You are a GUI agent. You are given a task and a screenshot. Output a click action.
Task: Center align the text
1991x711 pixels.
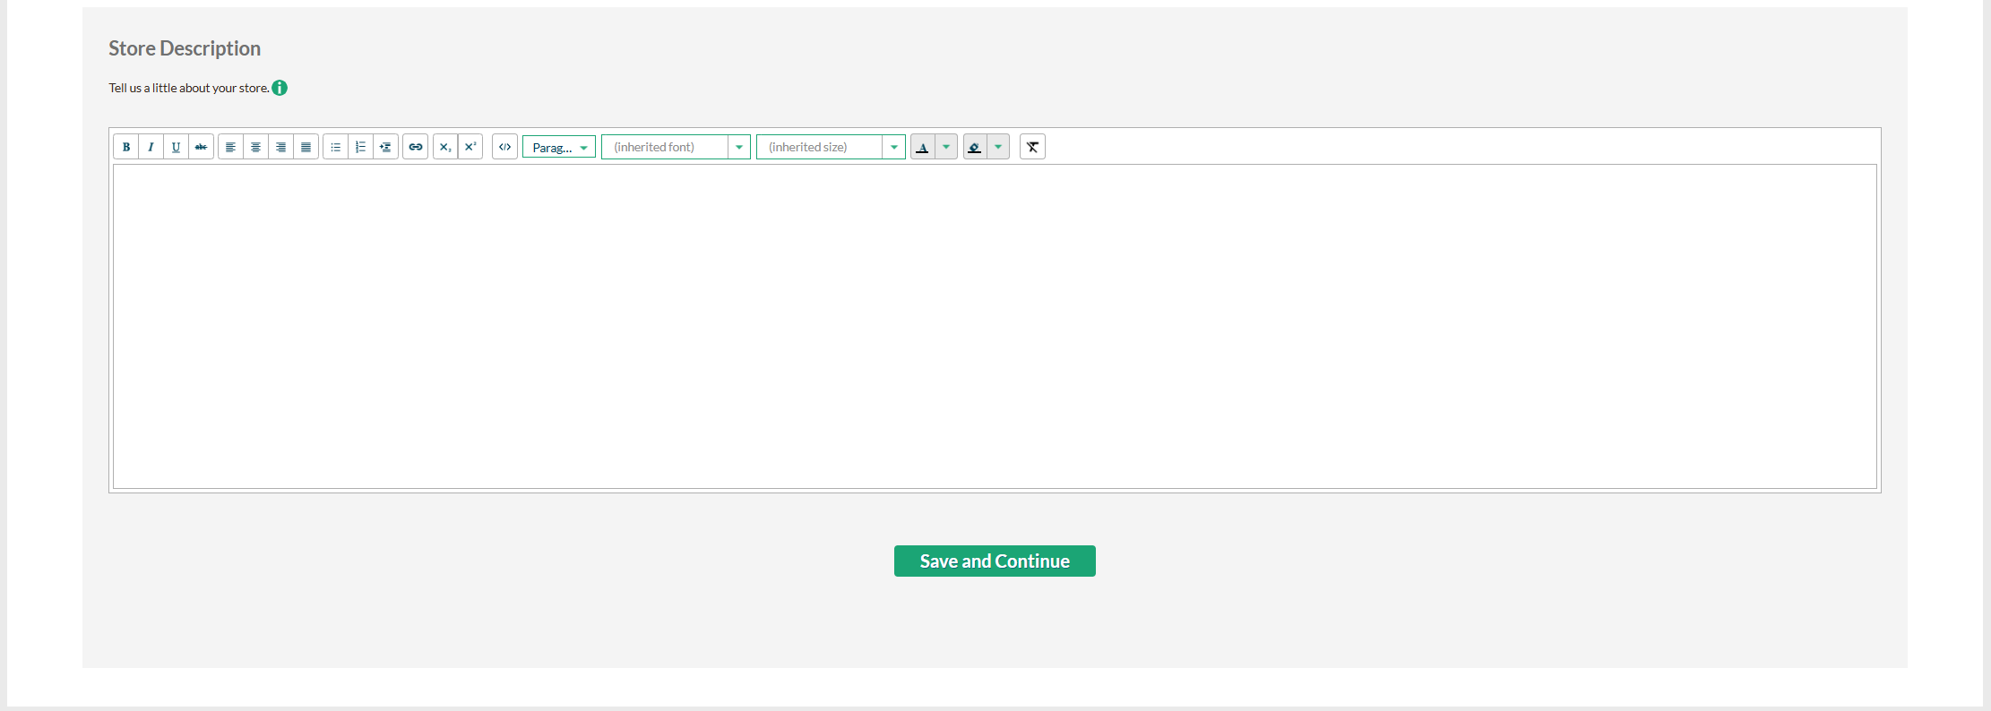255,147
